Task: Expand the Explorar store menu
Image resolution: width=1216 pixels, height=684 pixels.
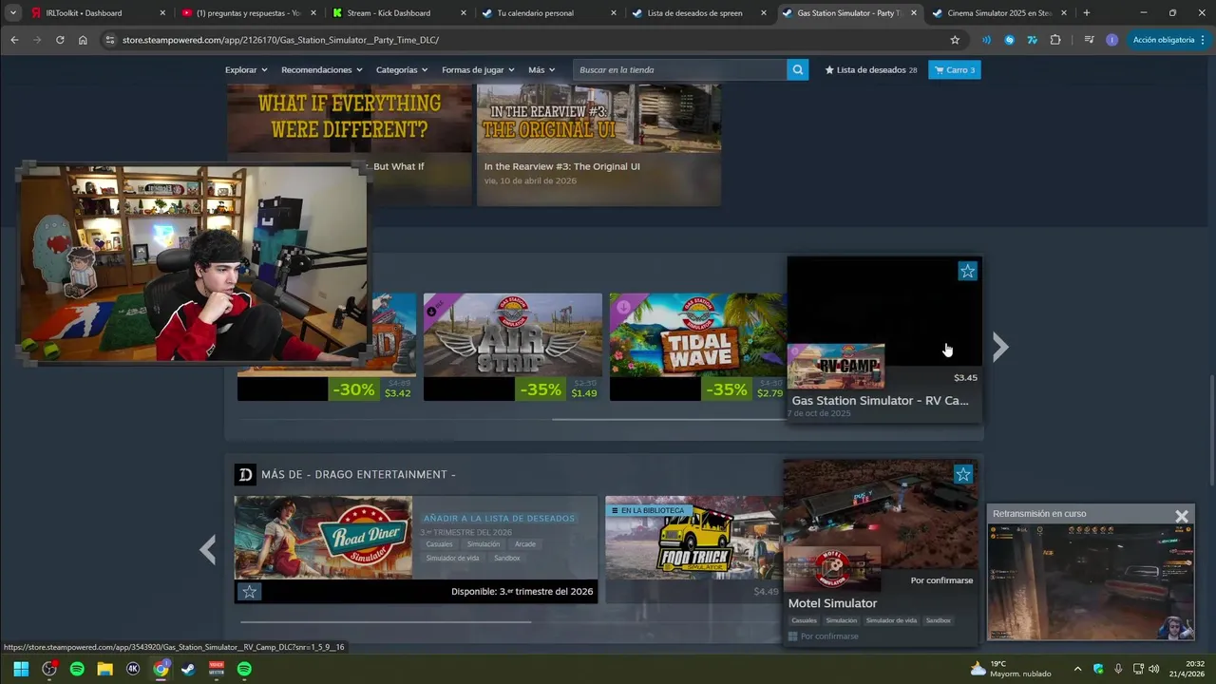Action: tap(246, 69)
